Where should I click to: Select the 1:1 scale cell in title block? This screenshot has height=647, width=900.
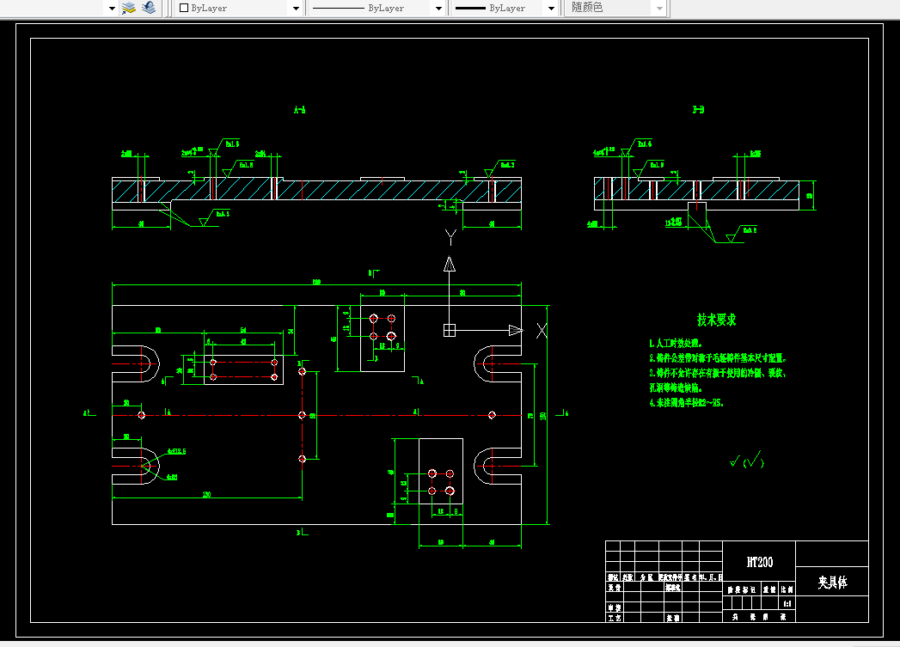pyautogui.click(x=787, y=603)
